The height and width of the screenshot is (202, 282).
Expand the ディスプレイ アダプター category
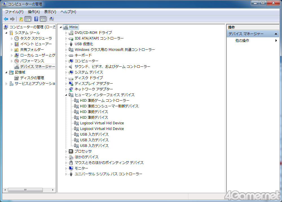[66, 84]
